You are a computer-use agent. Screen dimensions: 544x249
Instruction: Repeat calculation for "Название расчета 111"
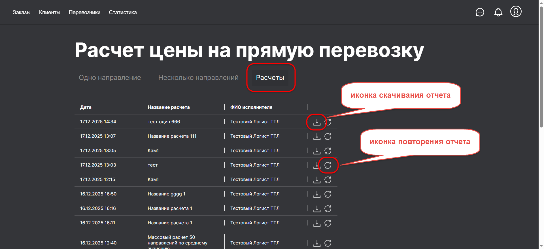click(328, 137)
